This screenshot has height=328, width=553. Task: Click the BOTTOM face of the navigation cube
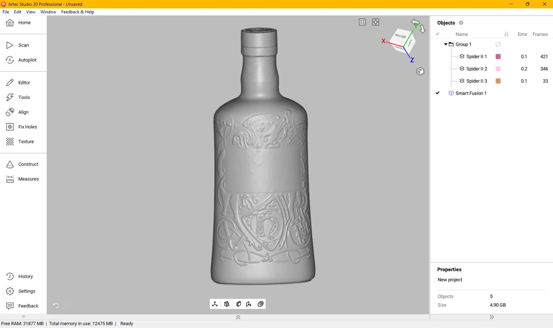(400, 37)
